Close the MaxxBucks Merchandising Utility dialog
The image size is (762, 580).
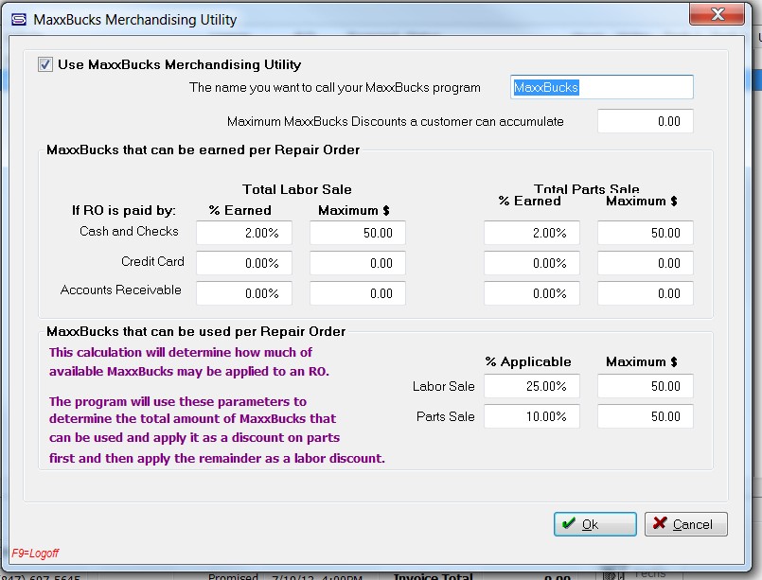click(x=717, y=13)
